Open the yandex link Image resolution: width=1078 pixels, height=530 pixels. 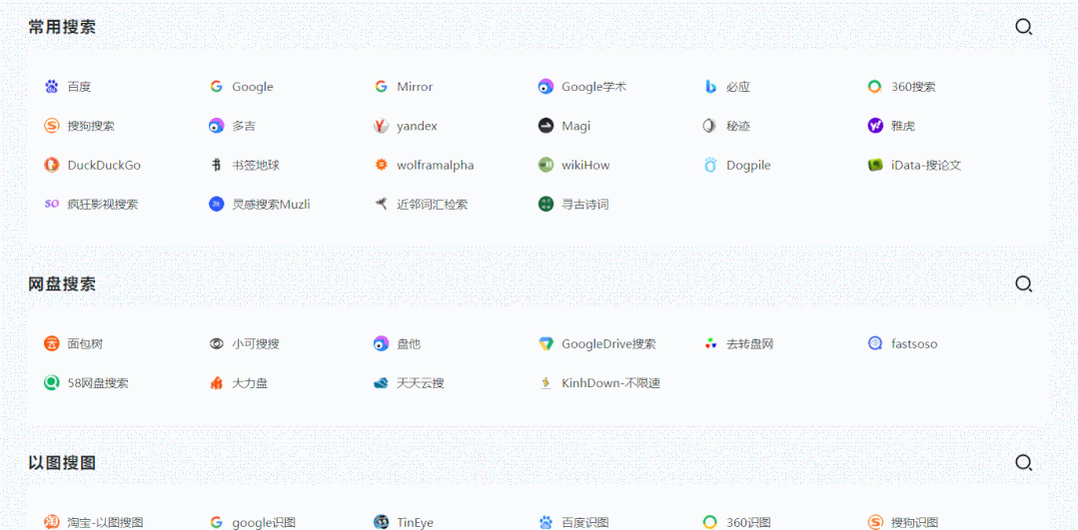(x=417, y=126)
